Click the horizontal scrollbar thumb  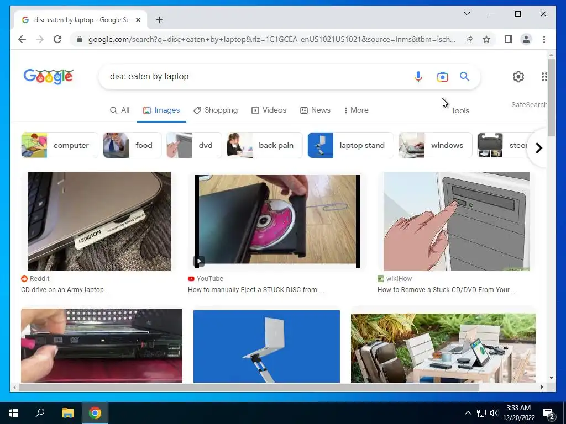click(x=249, y=387)
